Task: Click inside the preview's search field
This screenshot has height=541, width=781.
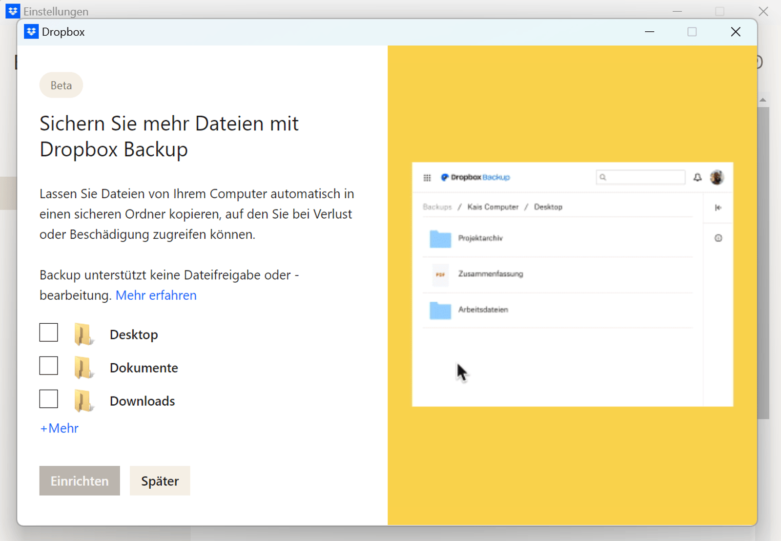Action: 640,177
